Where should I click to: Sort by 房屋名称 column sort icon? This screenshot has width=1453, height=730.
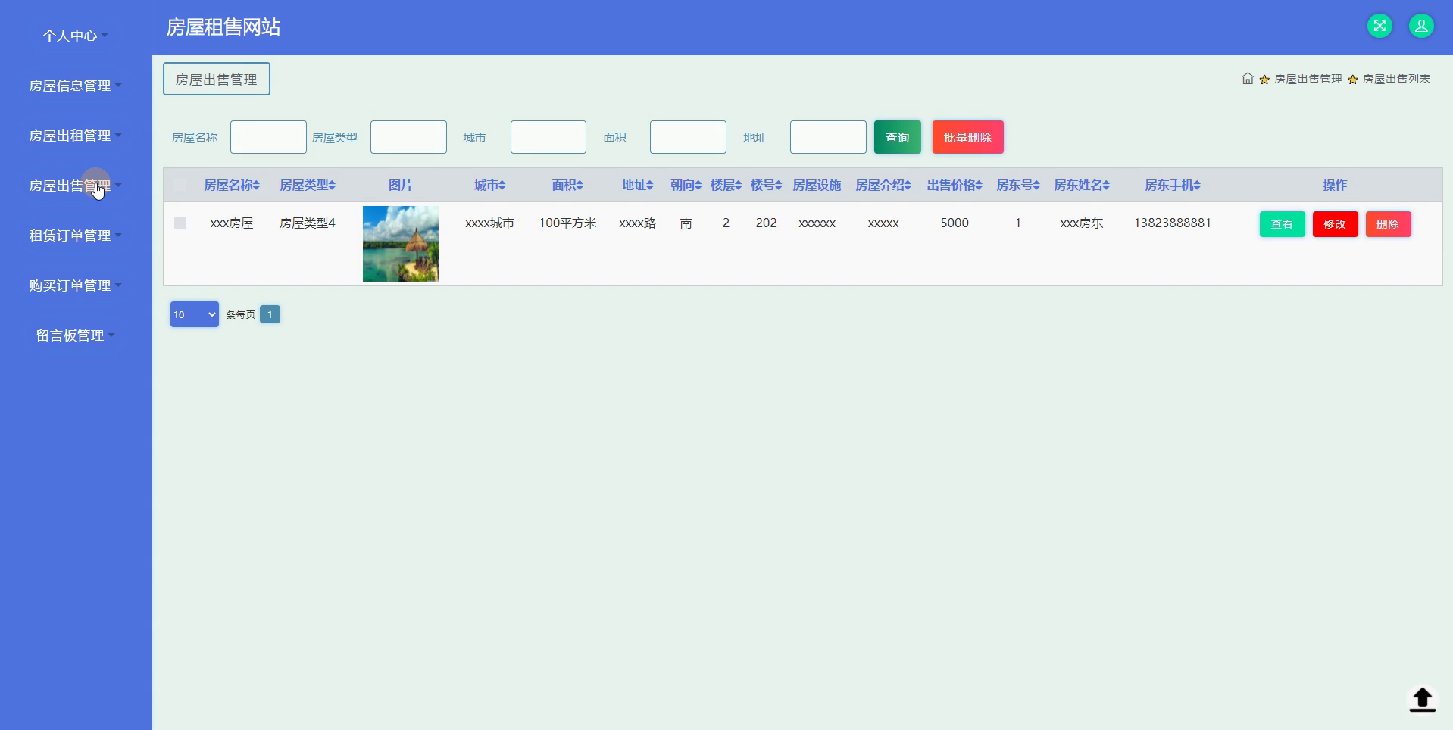point(256,186)
